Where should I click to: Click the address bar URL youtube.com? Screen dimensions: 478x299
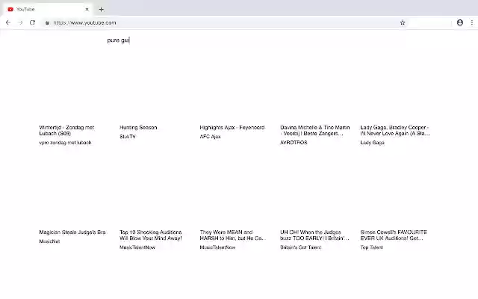pos(84,22)
